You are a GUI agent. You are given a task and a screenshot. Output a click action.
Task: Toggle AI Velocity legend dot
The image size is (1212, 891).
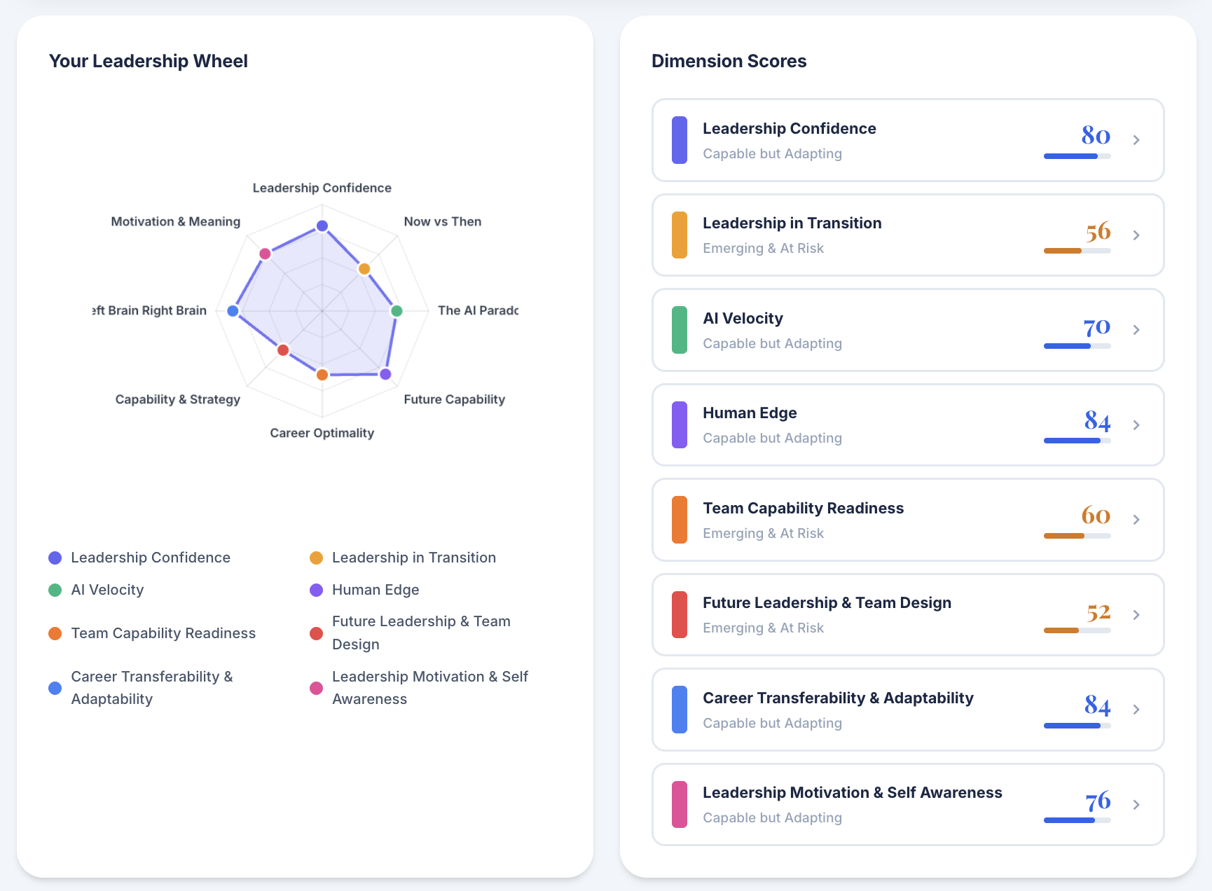[x=55, y=590]
